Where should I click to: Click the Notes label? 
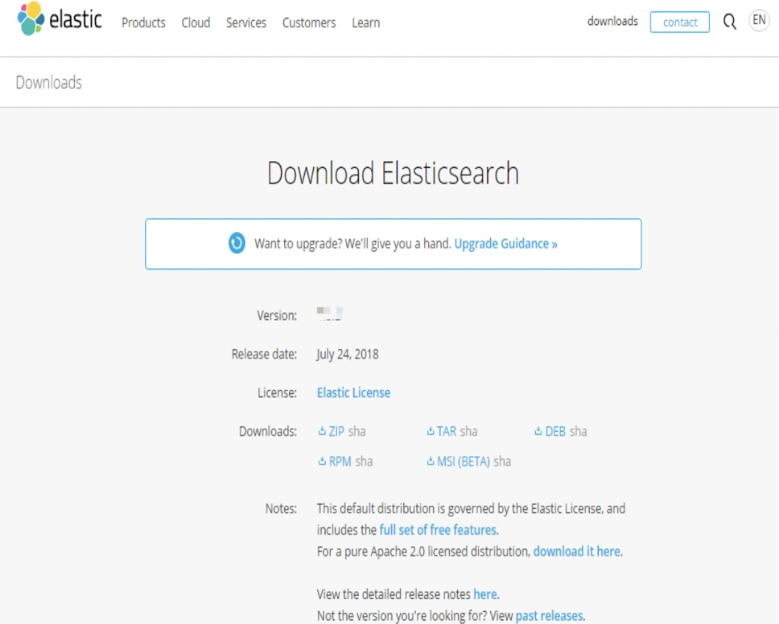coord(281,508)
